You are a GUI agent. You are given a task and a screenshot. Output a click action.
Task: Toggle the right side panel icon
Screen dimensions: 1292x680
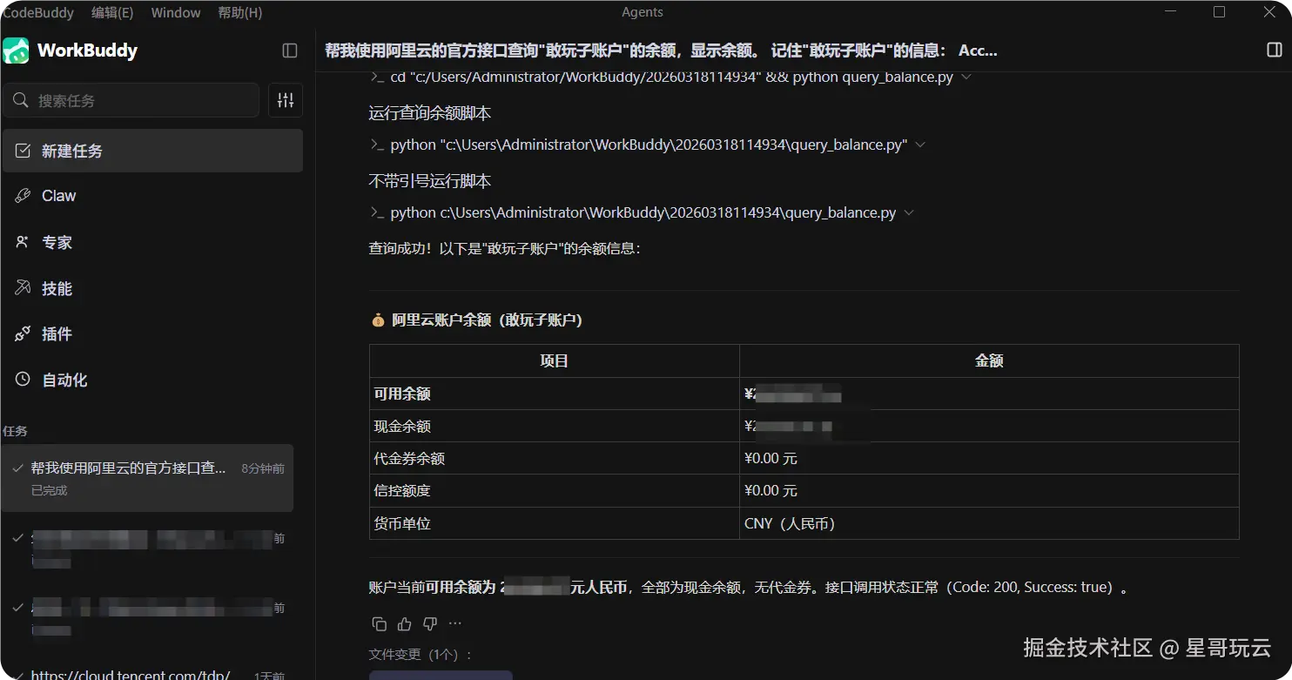click(1275, 50)
